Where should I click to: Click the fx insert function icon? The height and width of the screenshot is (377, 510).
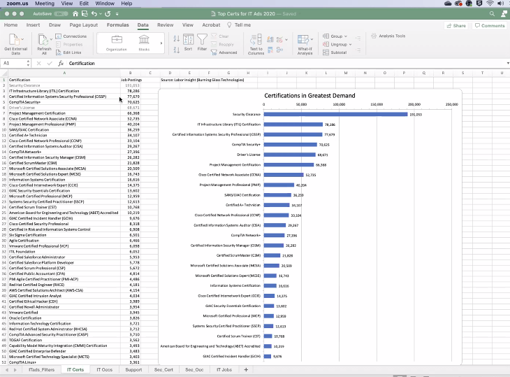[x=61, y=63]
